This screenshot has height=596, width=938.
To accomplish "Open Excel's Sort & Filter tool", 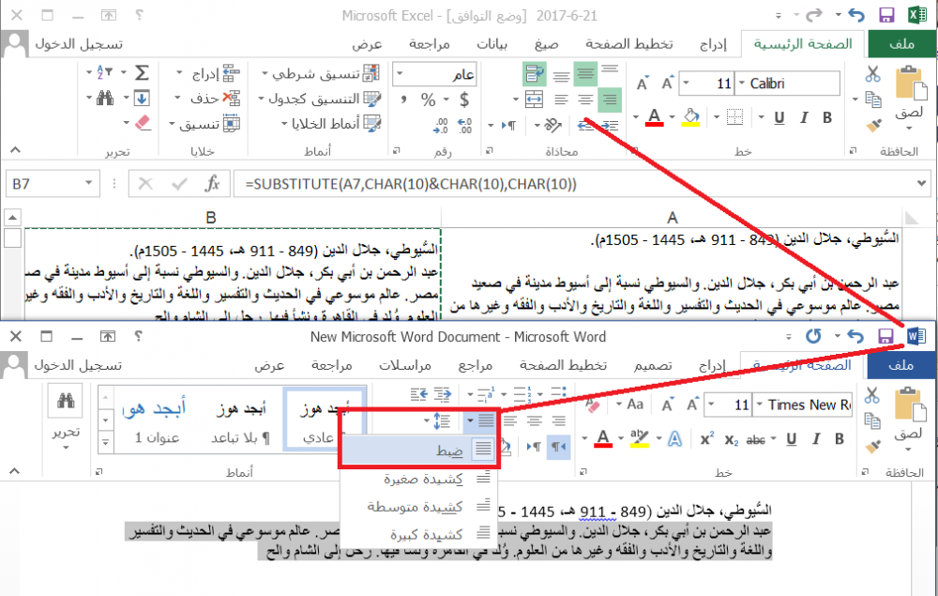I will [x=104, y=72].
